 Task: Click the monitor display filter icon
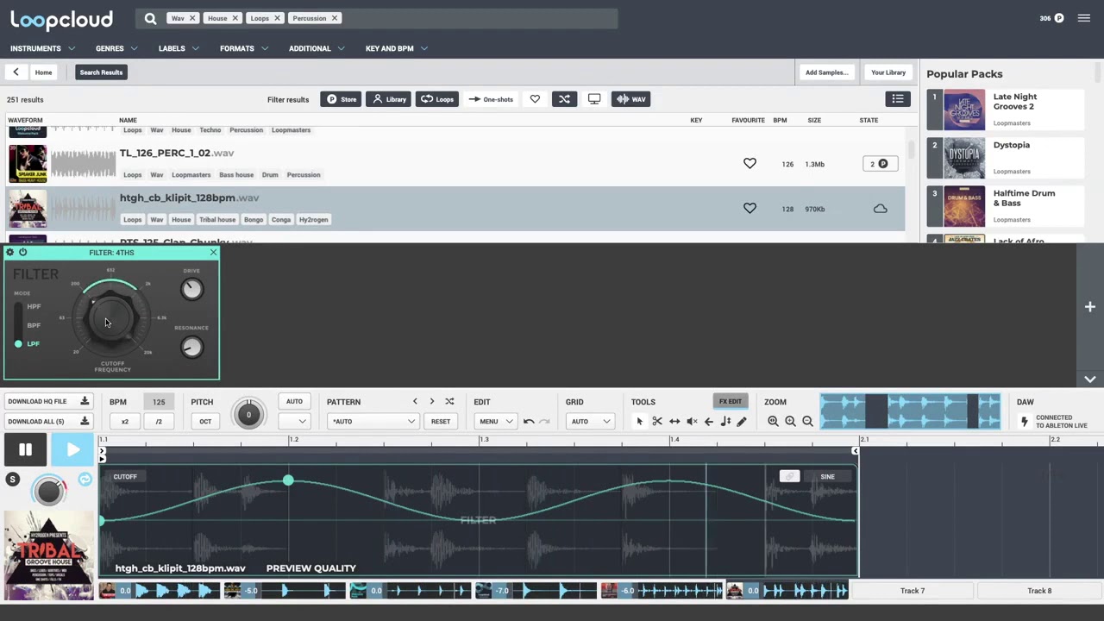pos(594,99)
